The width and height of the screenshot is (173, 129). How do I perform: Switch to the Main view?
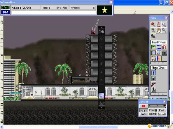click(144, 110)
